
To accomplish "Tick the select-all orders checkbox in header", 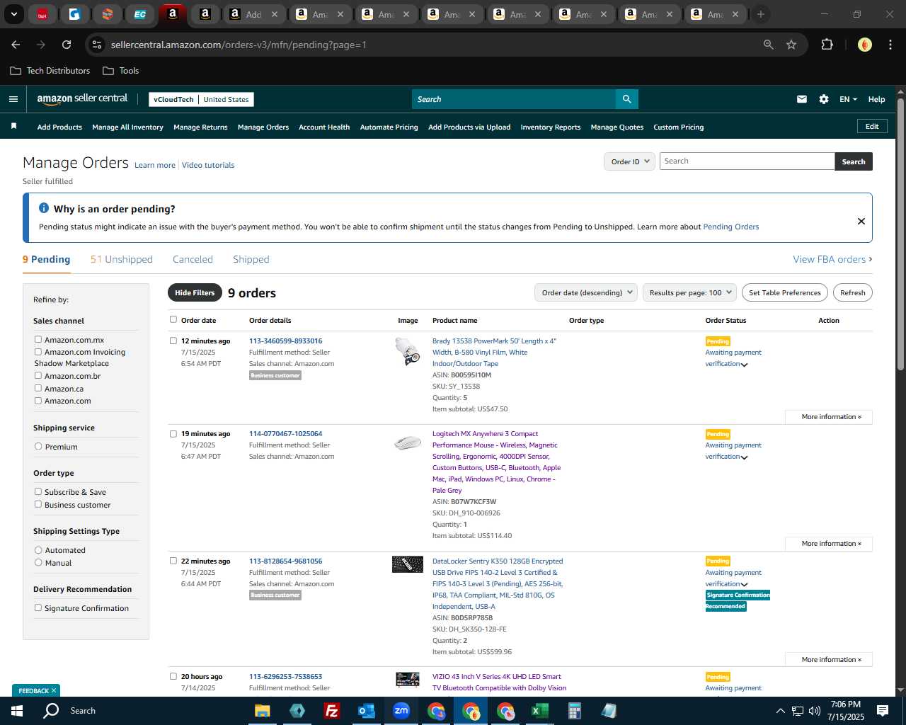I will (173, 319).
